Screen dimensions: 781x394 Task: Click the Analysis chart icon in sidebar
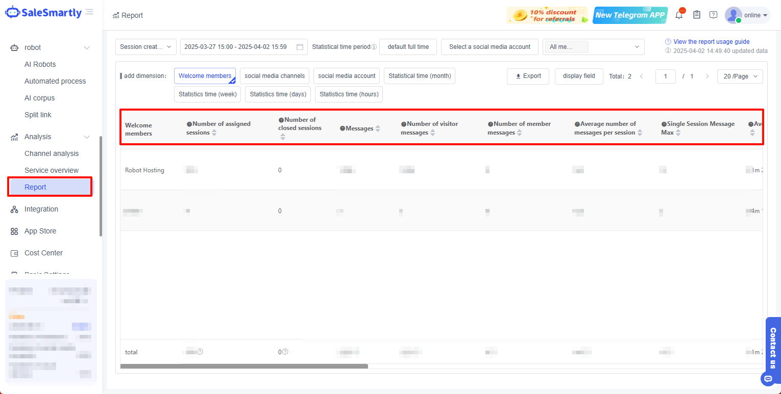14,137
